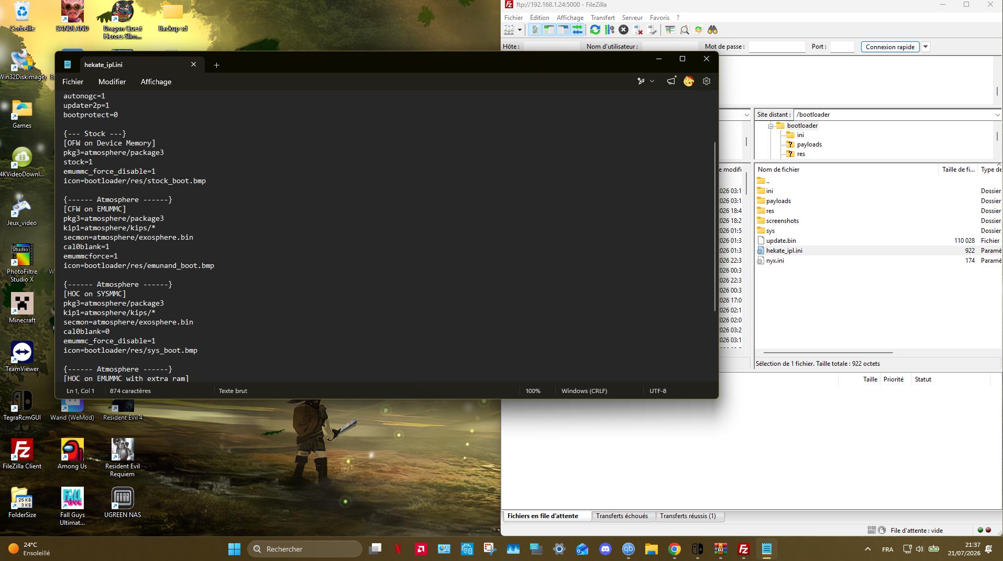Open FileZilla directory listing filters
The image size is (1003, 561).
pyautogui.click(x=670, y=30)
